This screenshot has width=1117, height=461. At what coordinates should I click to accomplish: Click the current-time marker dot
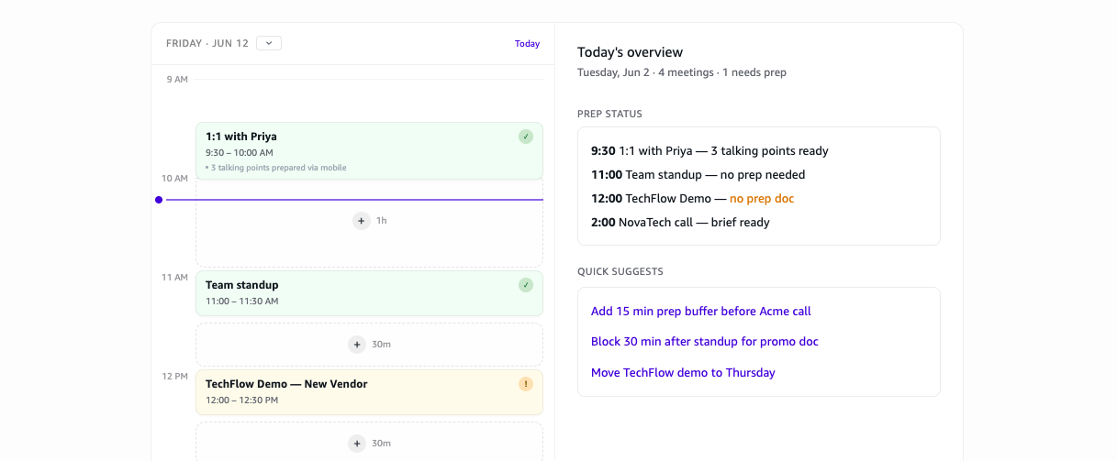[159, 200]
